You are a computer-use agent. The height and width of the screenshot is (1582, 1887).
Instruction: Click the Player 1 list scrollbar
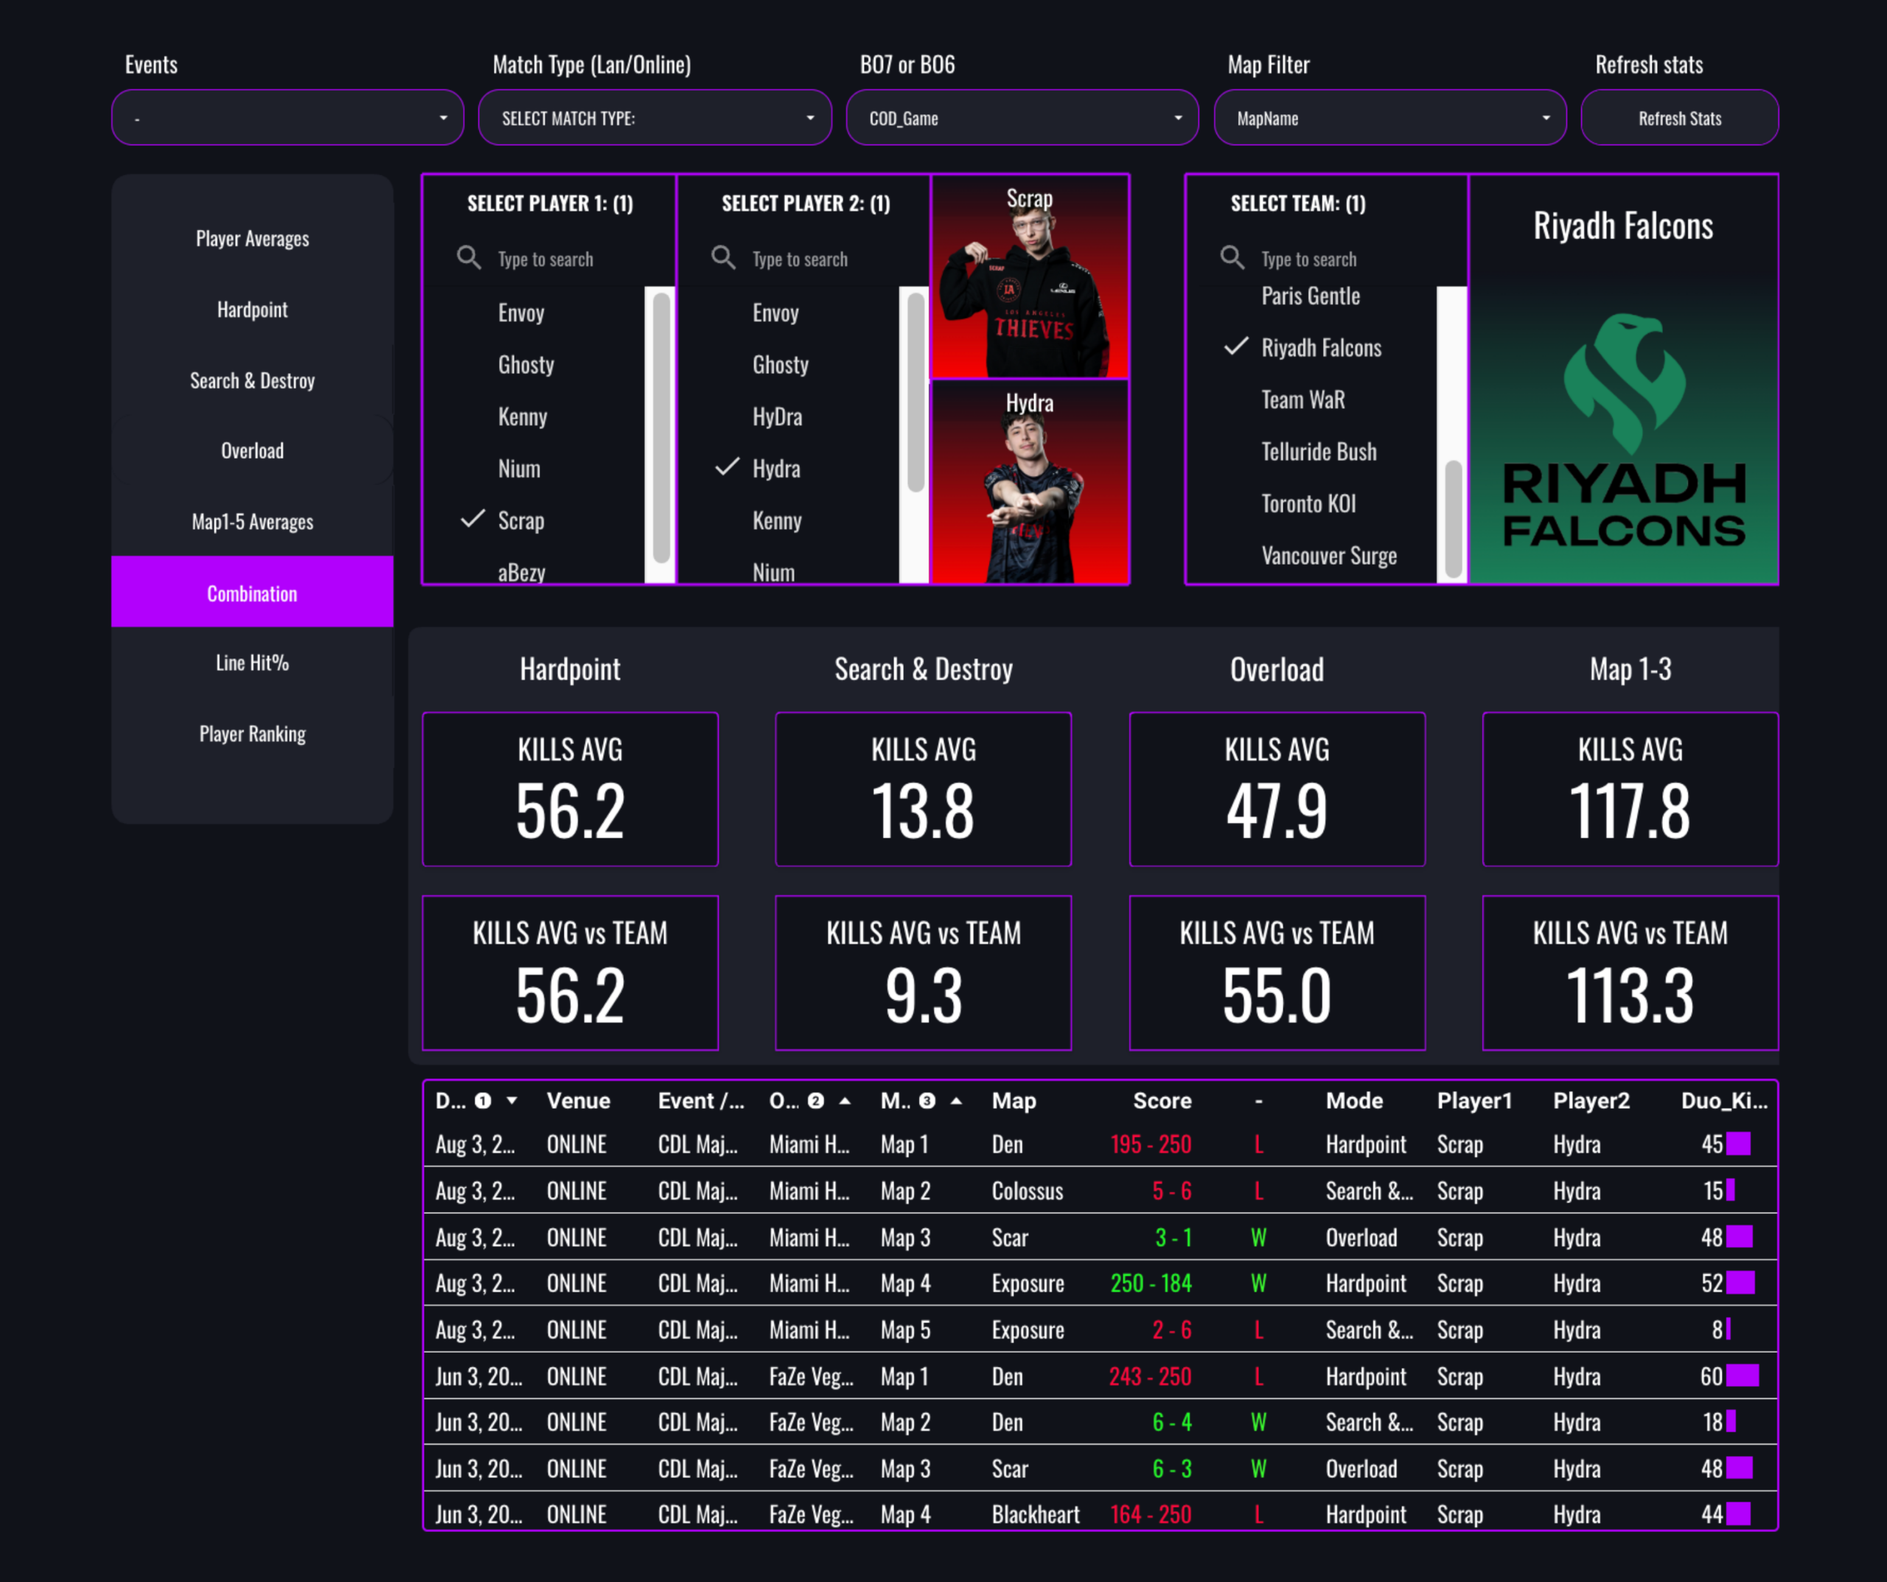[x=660, y=427]
